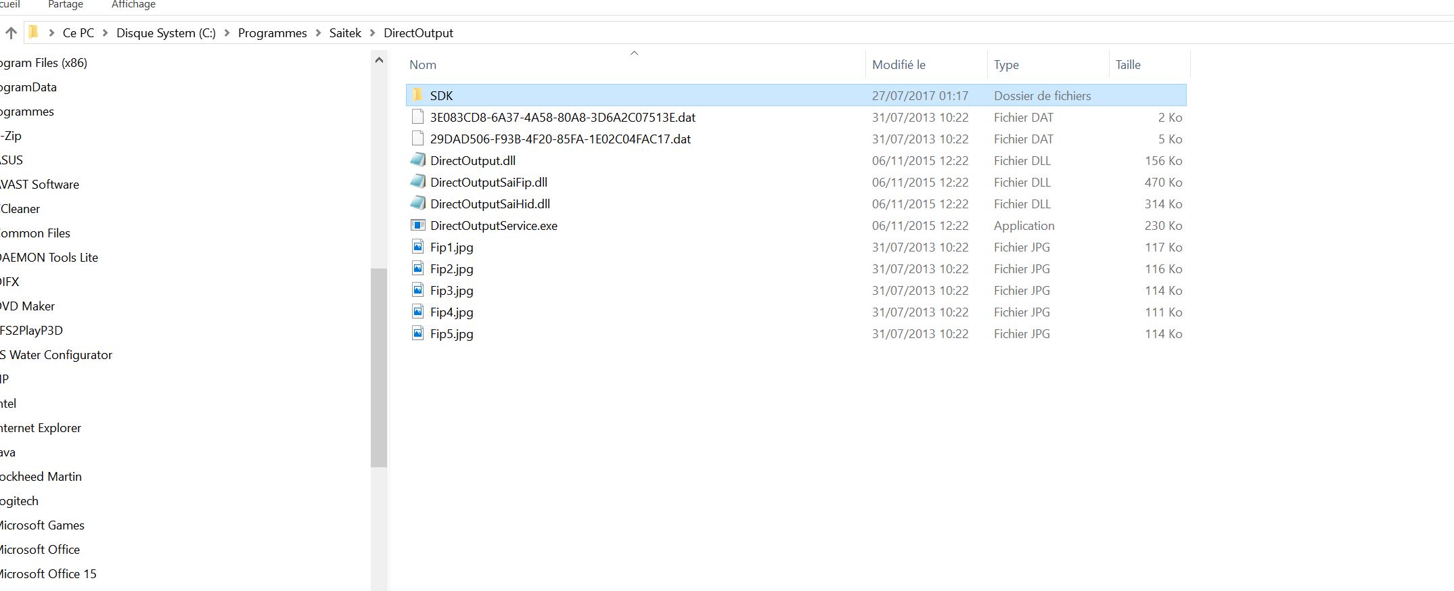Select DirectOutputSaiFip.dll file name

[x=489, y=182]
